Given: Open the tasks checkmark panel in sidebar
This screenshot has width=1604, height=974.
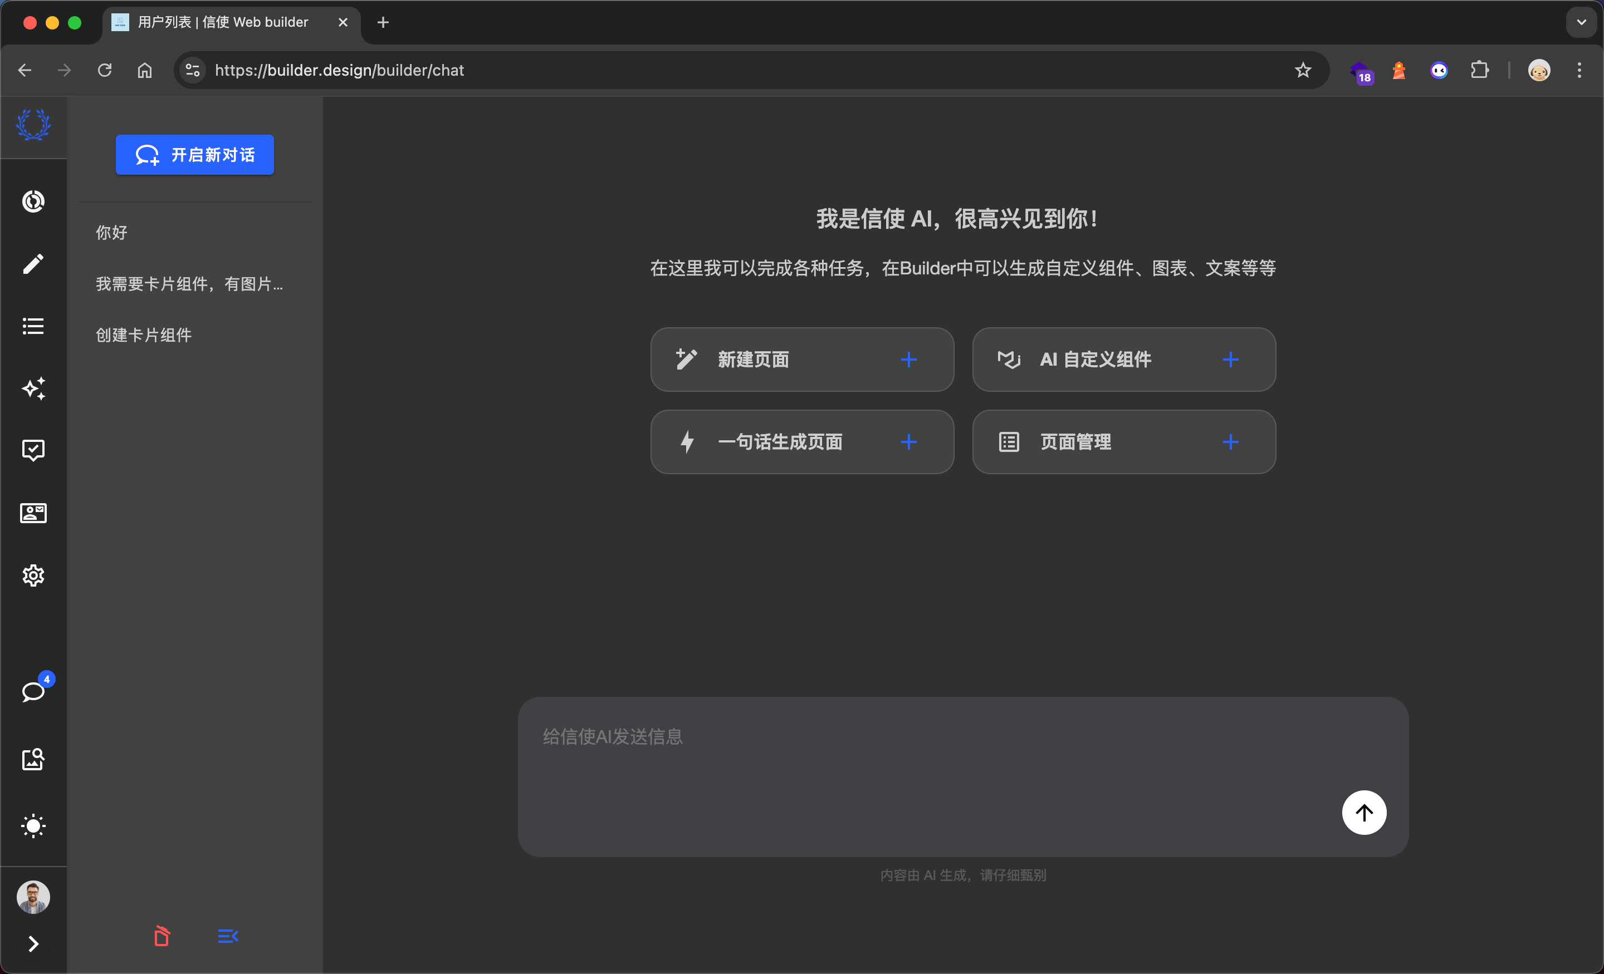Looking at the screenshot, I should click(x=33, y=450).
